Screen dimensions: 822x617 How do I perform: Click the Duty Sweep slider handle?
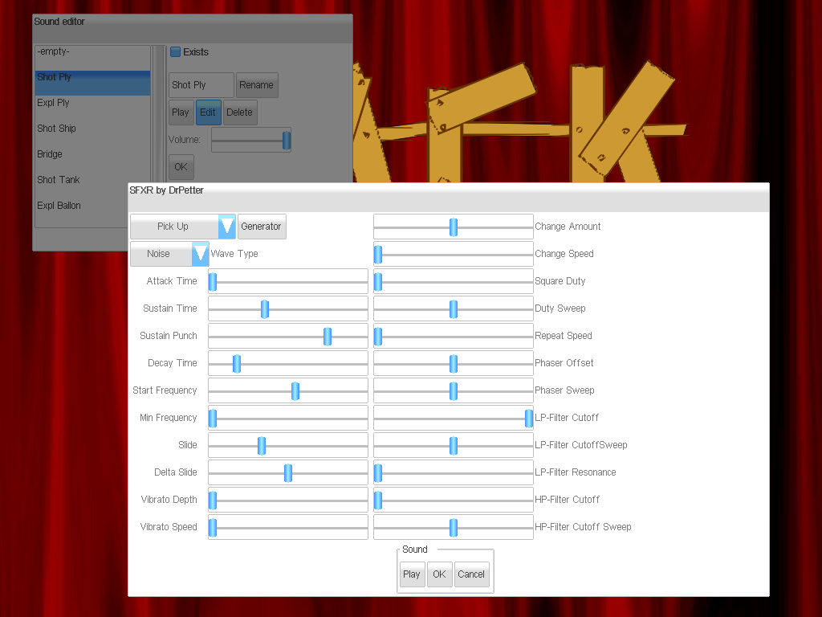(x=454, y=309)
